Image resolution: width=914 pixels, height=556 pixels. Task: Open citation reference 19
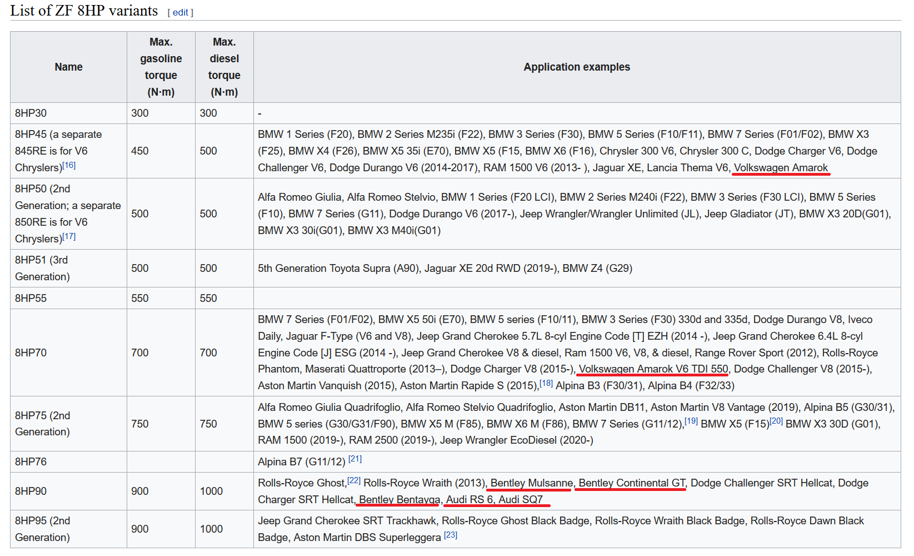coord(691,421)
